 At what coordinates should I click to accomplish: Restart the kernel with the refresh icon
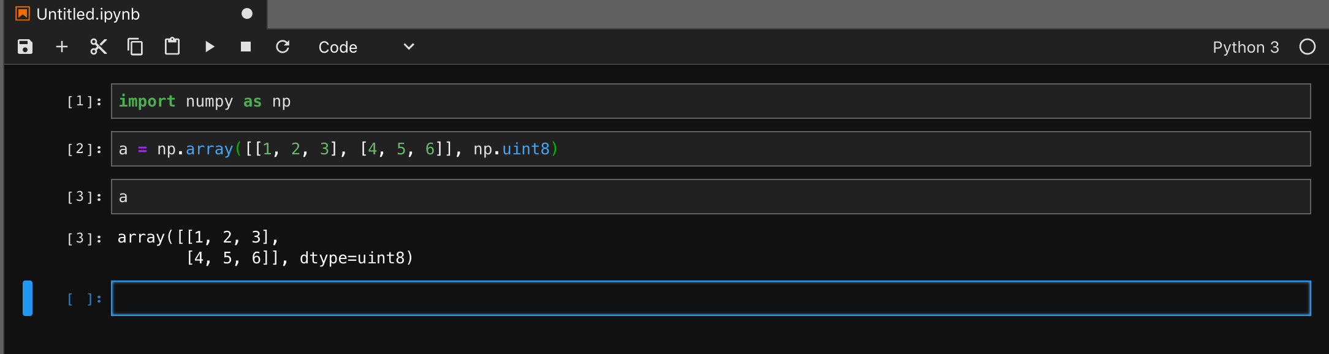click(283, 47)
